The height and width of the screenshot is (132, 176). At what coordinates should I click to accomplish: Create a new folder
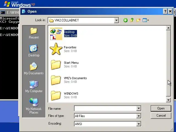pos(138,20)
